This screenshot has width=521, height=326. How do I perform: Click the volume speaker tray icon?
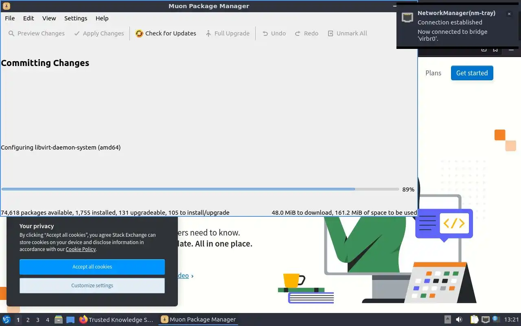point(459,320)
